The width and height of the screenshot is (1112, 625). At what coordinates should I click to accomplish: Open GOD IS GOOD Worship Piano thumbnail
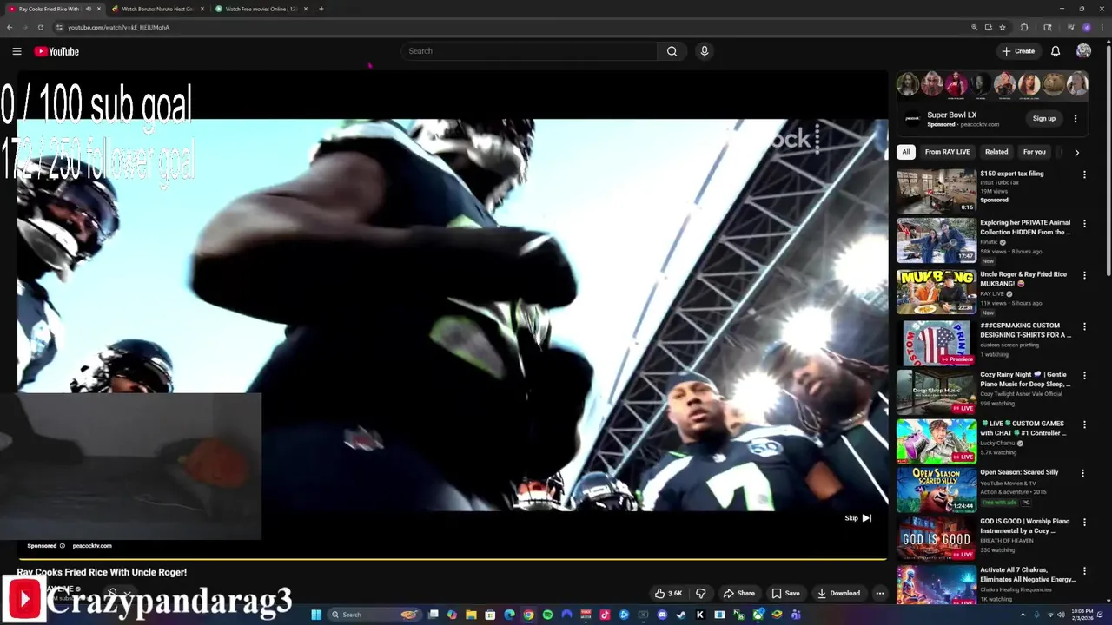tap(937, 539)
